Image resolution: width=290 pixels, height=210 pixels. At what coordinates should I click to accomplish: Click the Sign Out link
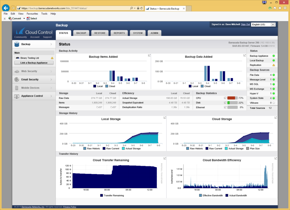pyautogui.click(x=245, y=24)
